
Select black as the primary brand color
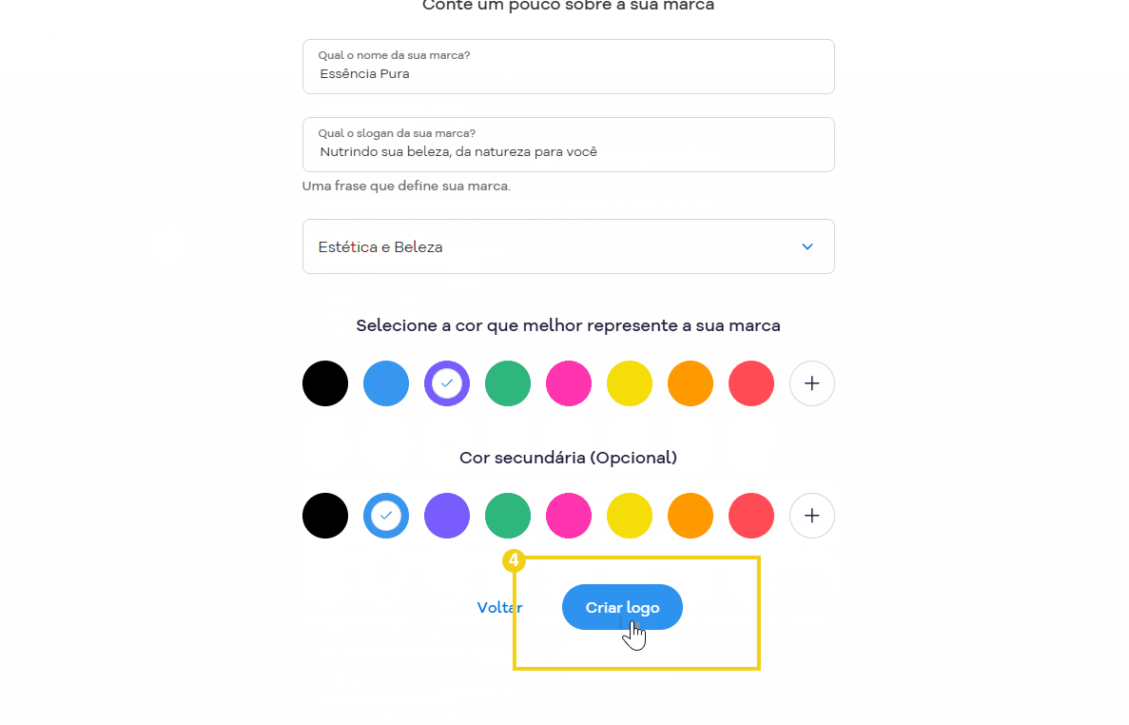324,383
